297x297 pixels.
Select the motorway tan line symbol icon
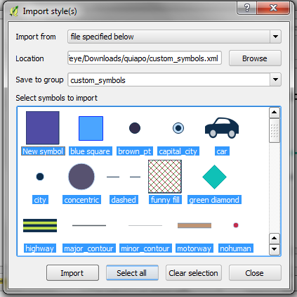pyautogui.click(x=194, y=225)
